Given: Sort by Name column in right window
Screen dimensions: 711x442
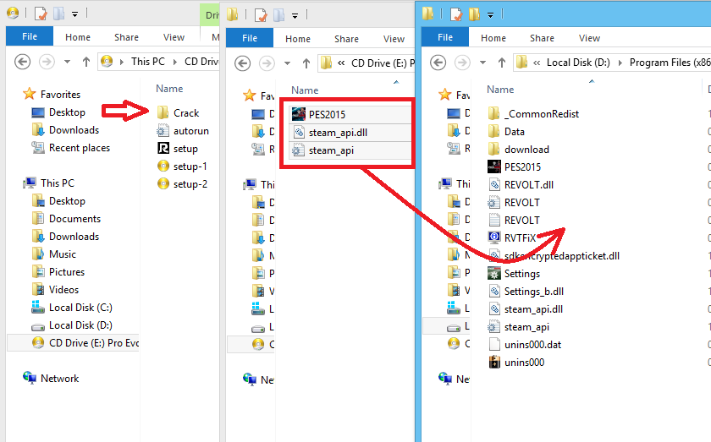Looking at the screenshot, I should point(500,90).
